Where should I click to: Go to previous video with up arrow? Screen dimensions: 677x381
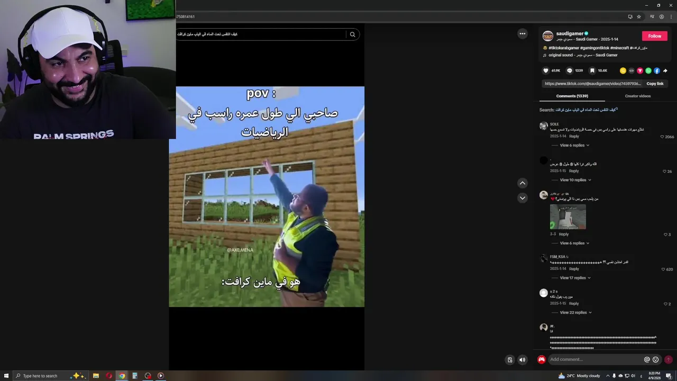click(x=523, y=183)
